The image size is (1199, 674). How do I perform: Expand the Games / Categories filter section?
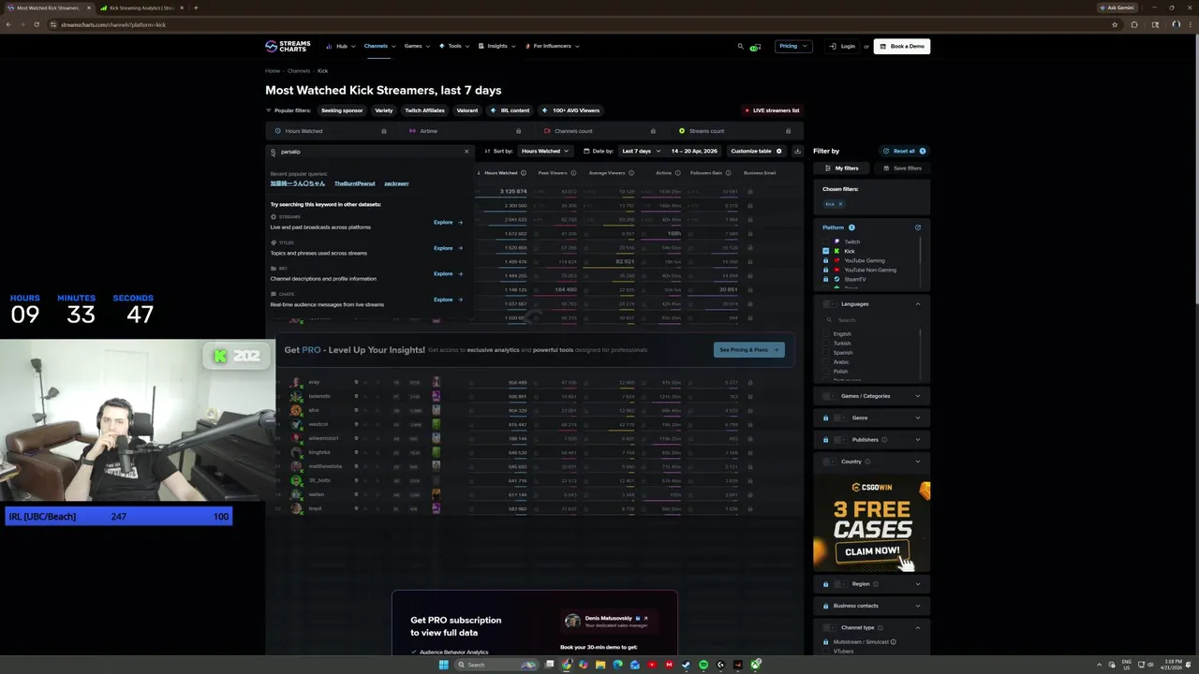pos(918,396)
